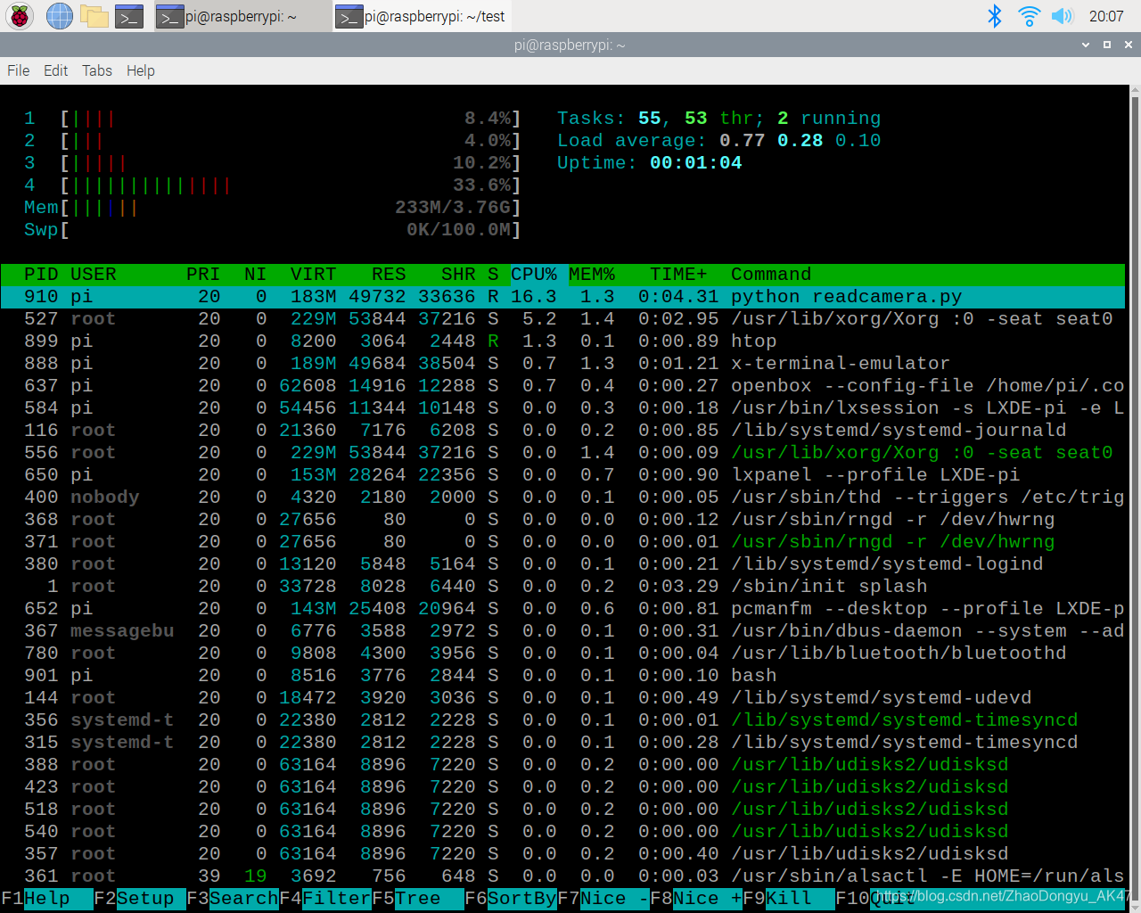The image size is (1141, 913).
Task: Select the systemd-journald process row
Action: (562, 431)
